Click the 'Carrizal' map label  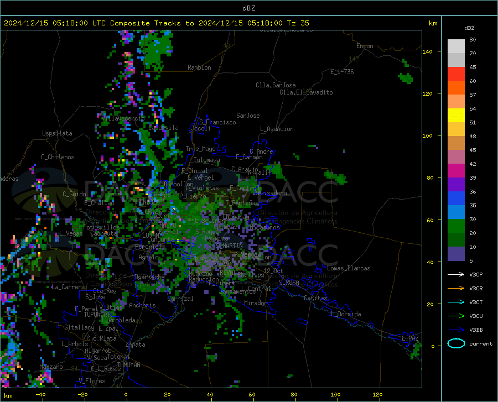[180, 299]
